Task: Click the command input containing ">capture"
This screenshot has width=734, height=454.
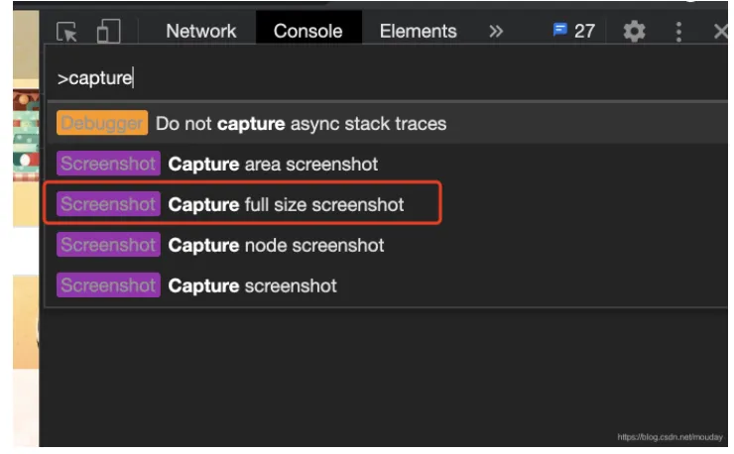Action: tap(298, 78)
